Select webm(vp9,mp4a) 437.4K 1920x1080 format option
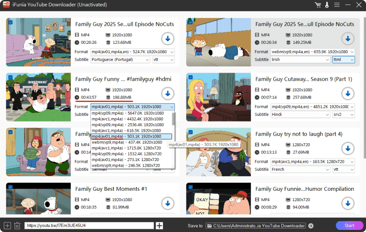Viewport: 366px width, 232px height. coord(128,142)
